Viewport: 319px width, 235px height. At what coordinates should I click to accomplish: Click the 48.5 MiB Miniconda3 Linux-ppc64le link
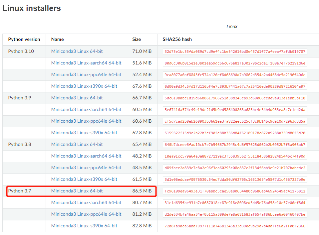coord(86,168)
